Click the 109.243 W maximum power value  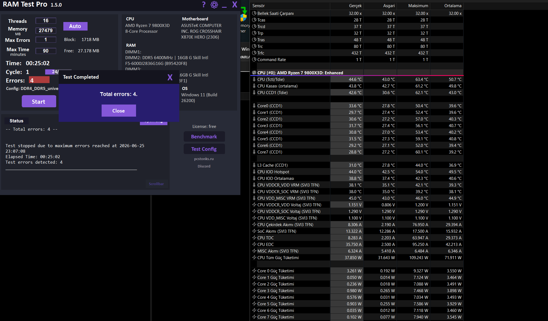coord(419,257)
